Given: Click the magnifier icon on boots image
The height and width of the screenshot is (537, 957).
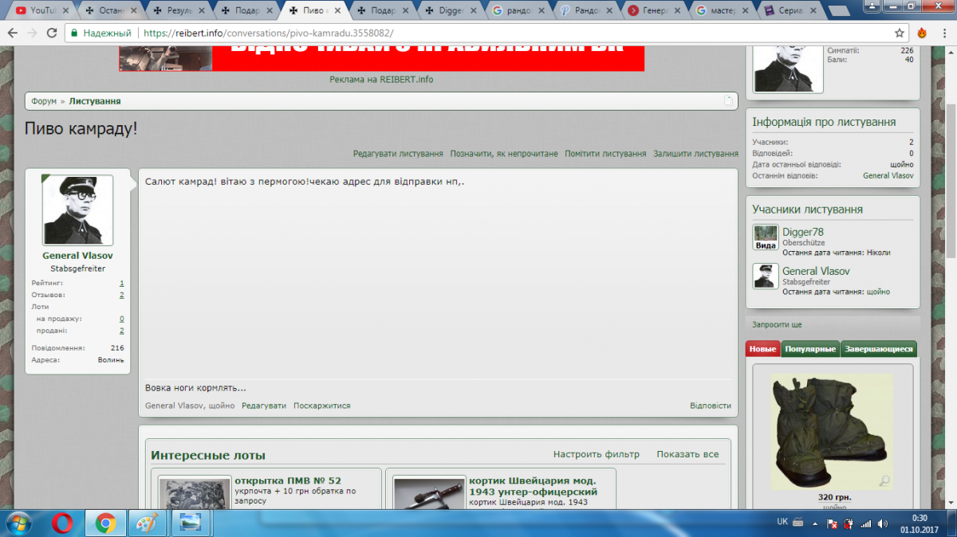Looking at the screenshot, I should click(884, 480).
